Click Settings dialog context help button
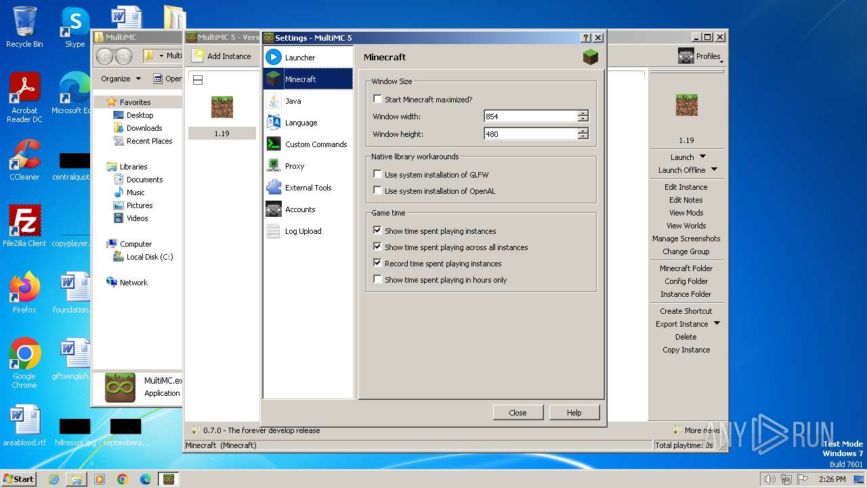 tap(587, 37)
